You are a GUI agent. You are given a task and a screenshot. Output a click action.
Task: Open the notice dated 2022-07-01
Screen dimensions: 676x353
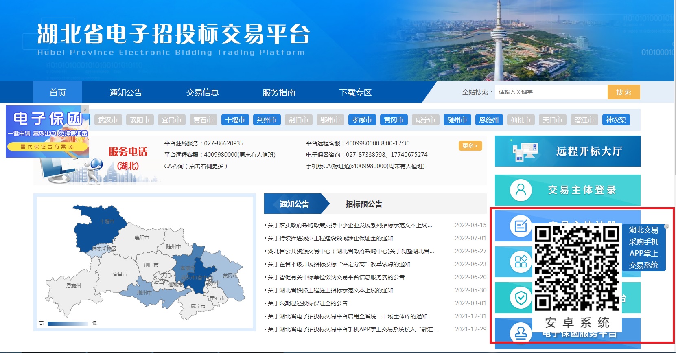coord(330,238)
